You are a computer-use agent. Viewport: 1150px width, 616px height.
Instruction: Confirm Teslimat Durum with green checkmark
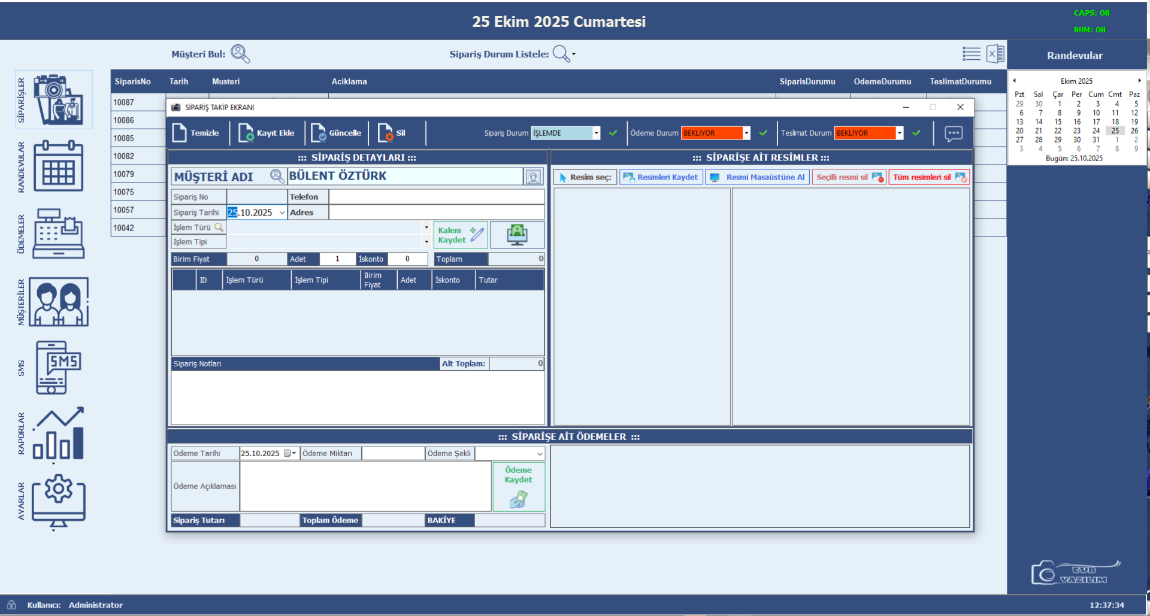pos(916,133)
